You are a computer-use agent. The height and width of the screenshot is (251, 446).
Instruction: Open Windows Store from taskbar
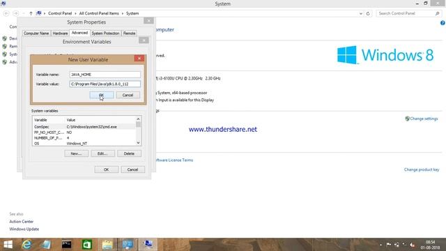click(86, 245)
